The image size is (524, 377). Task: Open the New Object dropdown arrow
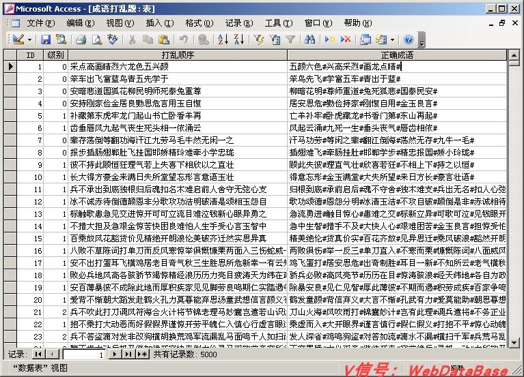point(392,40)
